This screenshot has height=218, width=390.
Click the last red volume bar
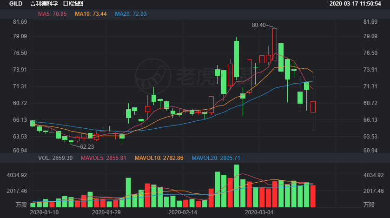(313, 196)
